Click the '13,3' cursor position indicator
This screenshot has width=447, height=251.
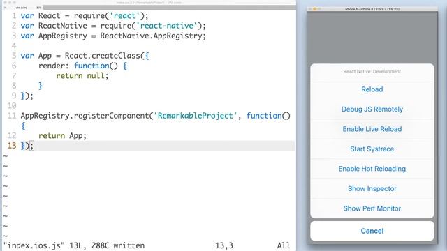(224, 245)
